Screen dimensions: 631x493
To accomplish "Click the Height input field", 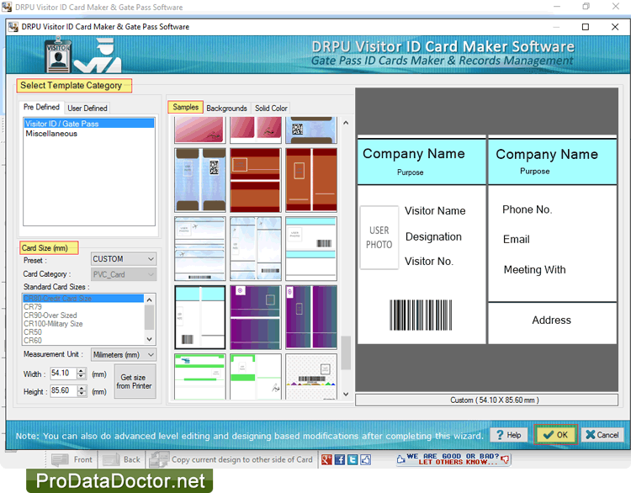I will coord(63,390).
